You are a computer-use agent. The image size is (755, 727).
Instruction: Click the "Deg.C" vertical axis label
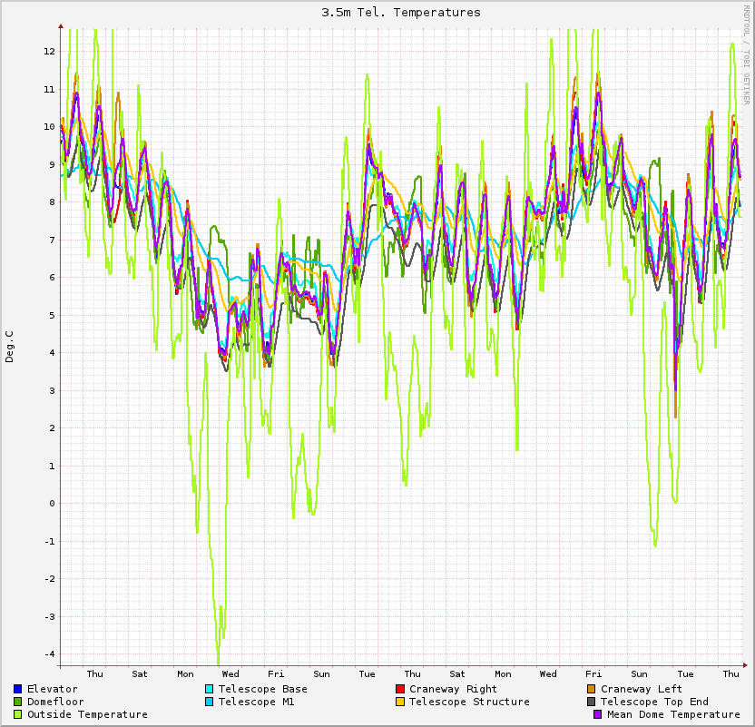[x=10, y=346]
